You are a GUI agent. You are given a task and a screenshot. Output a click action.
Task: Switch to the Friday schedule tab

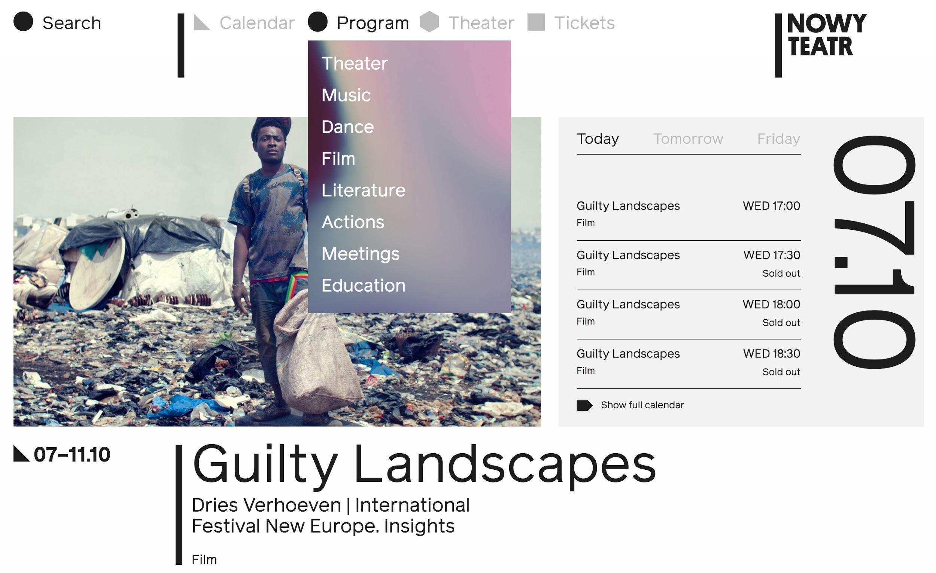[778, 139]
